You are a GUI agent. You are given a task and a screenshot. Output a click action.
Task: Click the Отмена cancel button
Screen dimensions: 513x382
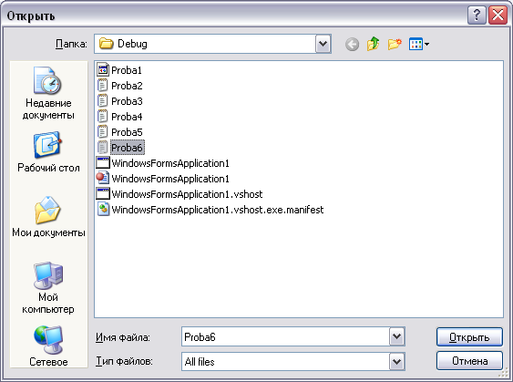coord(469,361)
